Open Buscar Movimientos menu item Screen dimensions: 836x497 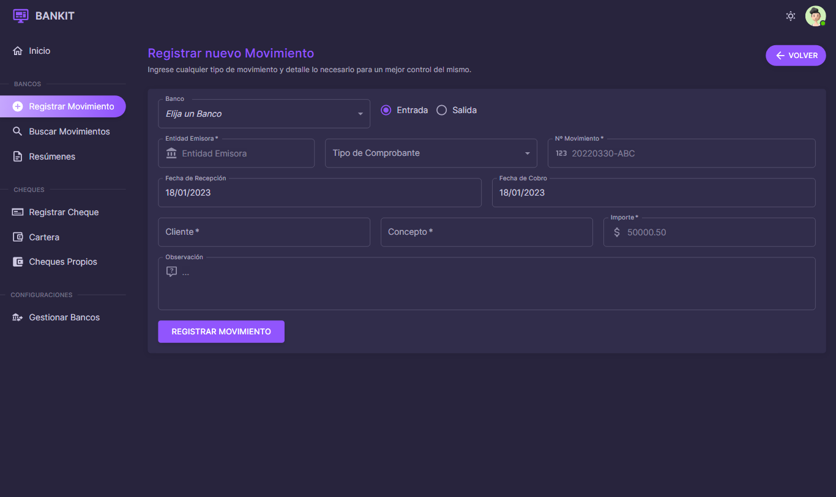point(63,131)
